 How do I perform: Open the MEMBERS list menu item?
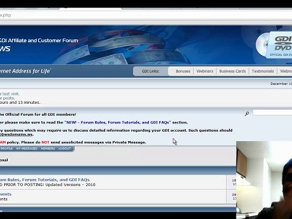[x=48, y=149]
